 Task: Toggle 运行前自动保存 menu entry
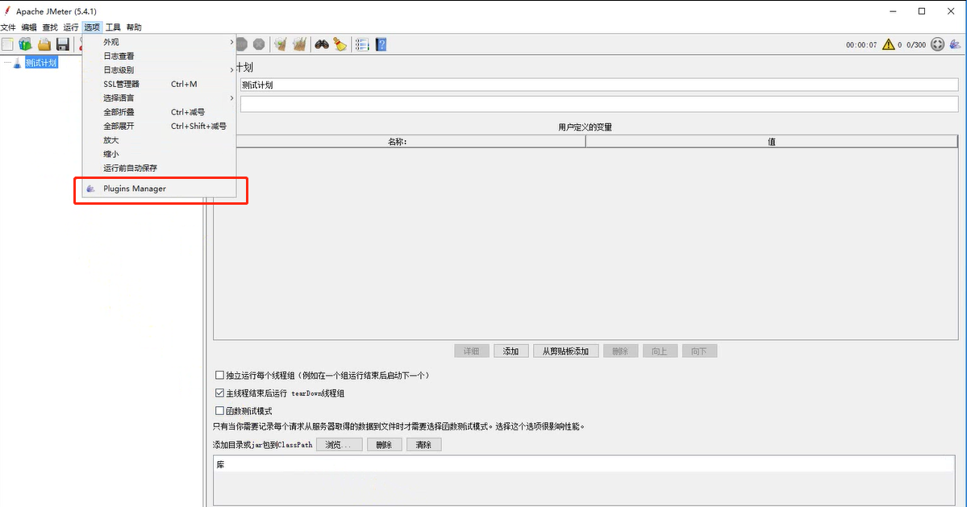pyautogui.click(x=159, y=168)
